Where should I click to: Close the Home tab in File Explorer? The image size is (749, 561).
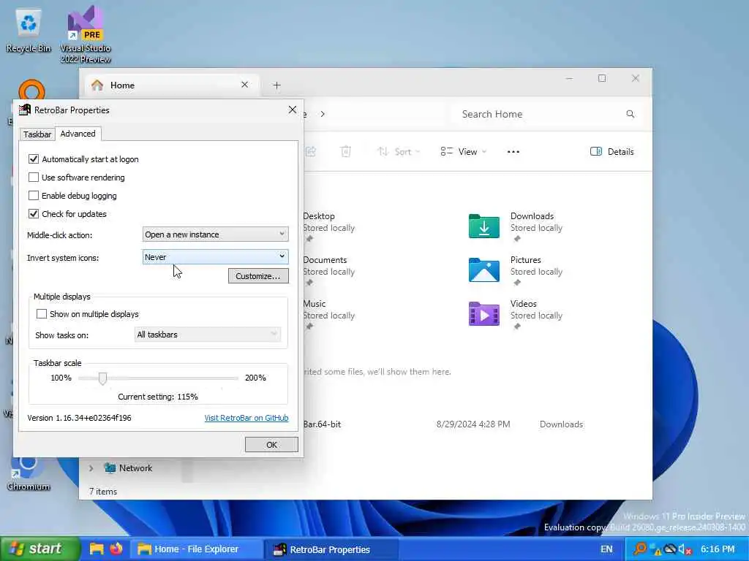coord(244,85)
